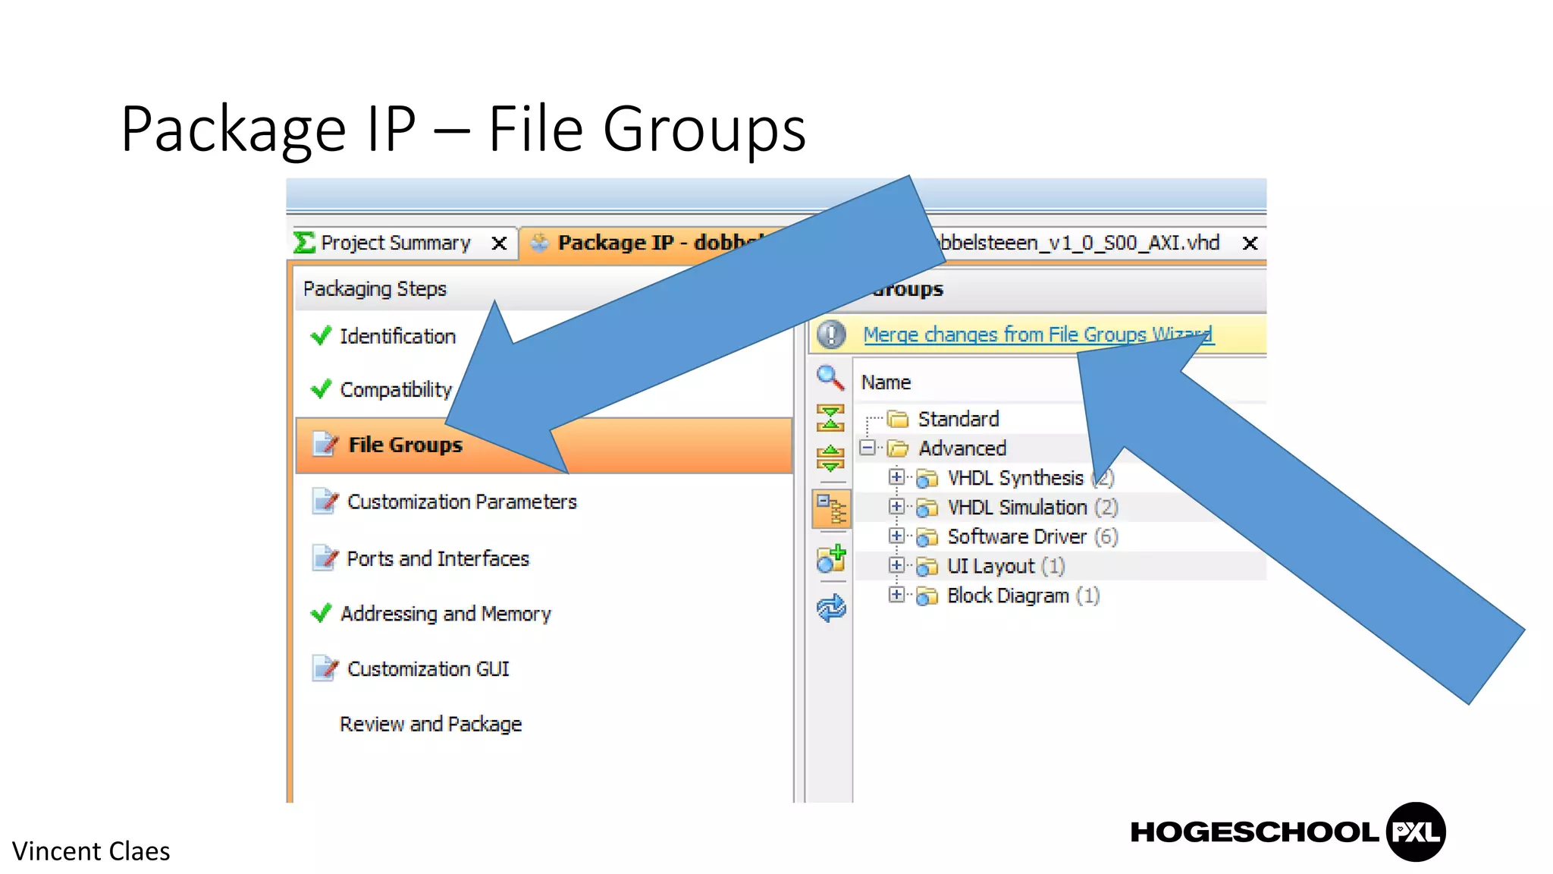Close the Project Summary tab

tap(499, 244)
